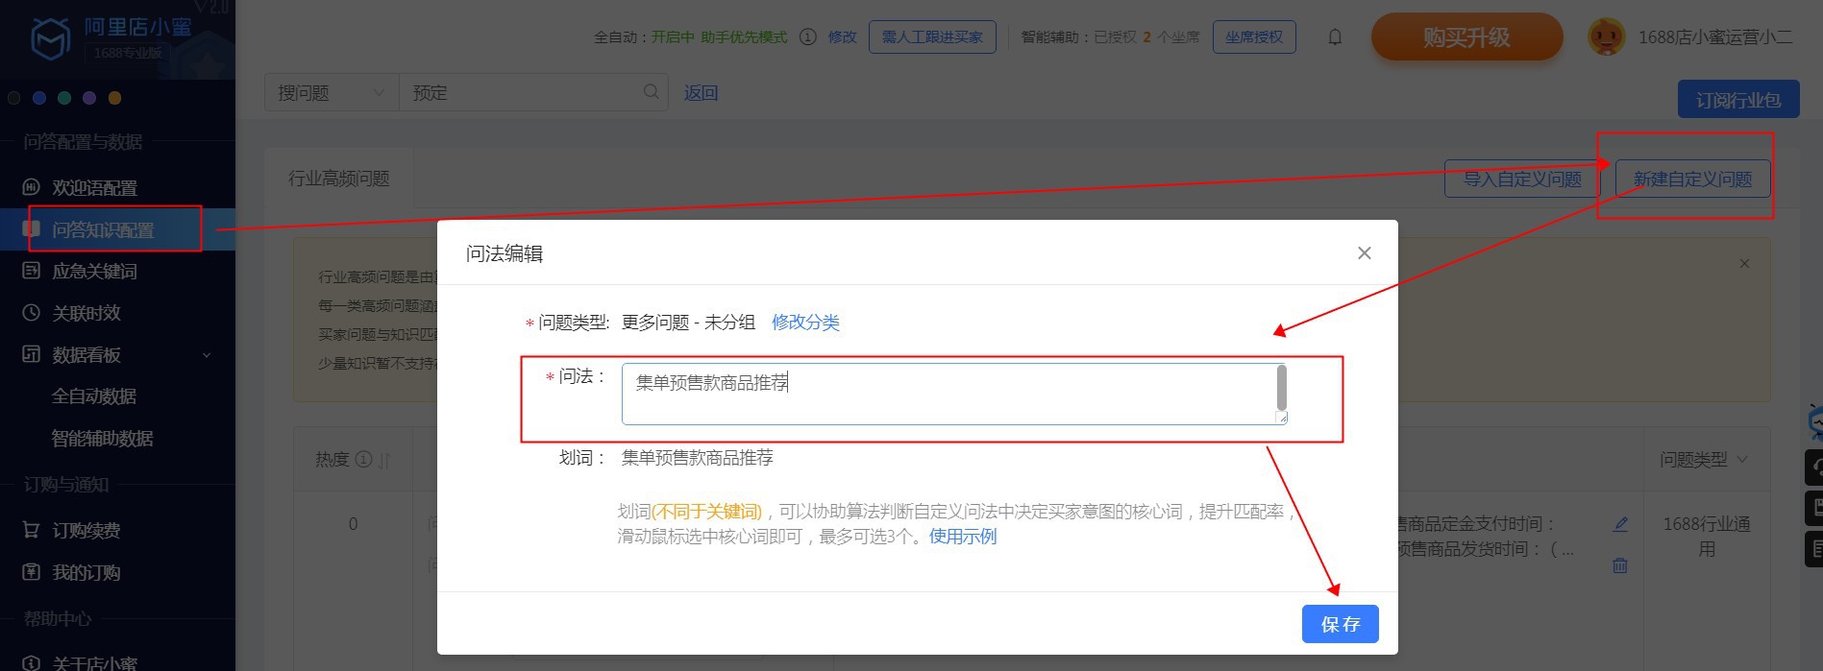Image resolution: width=1823 pixels, height=671 pixels.
Task: Click the user avatar icon
Action: tap(1606, 37)
